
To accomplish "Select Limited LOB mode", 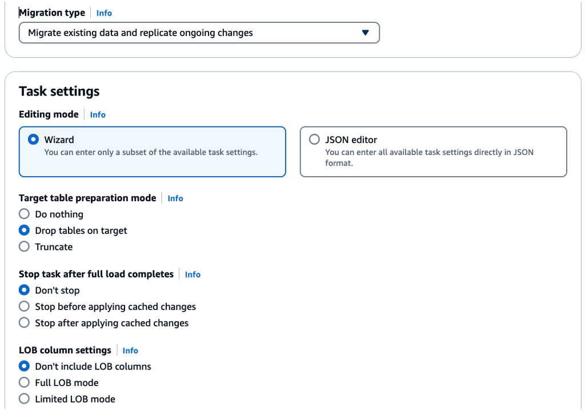I will tap(24, 399).
